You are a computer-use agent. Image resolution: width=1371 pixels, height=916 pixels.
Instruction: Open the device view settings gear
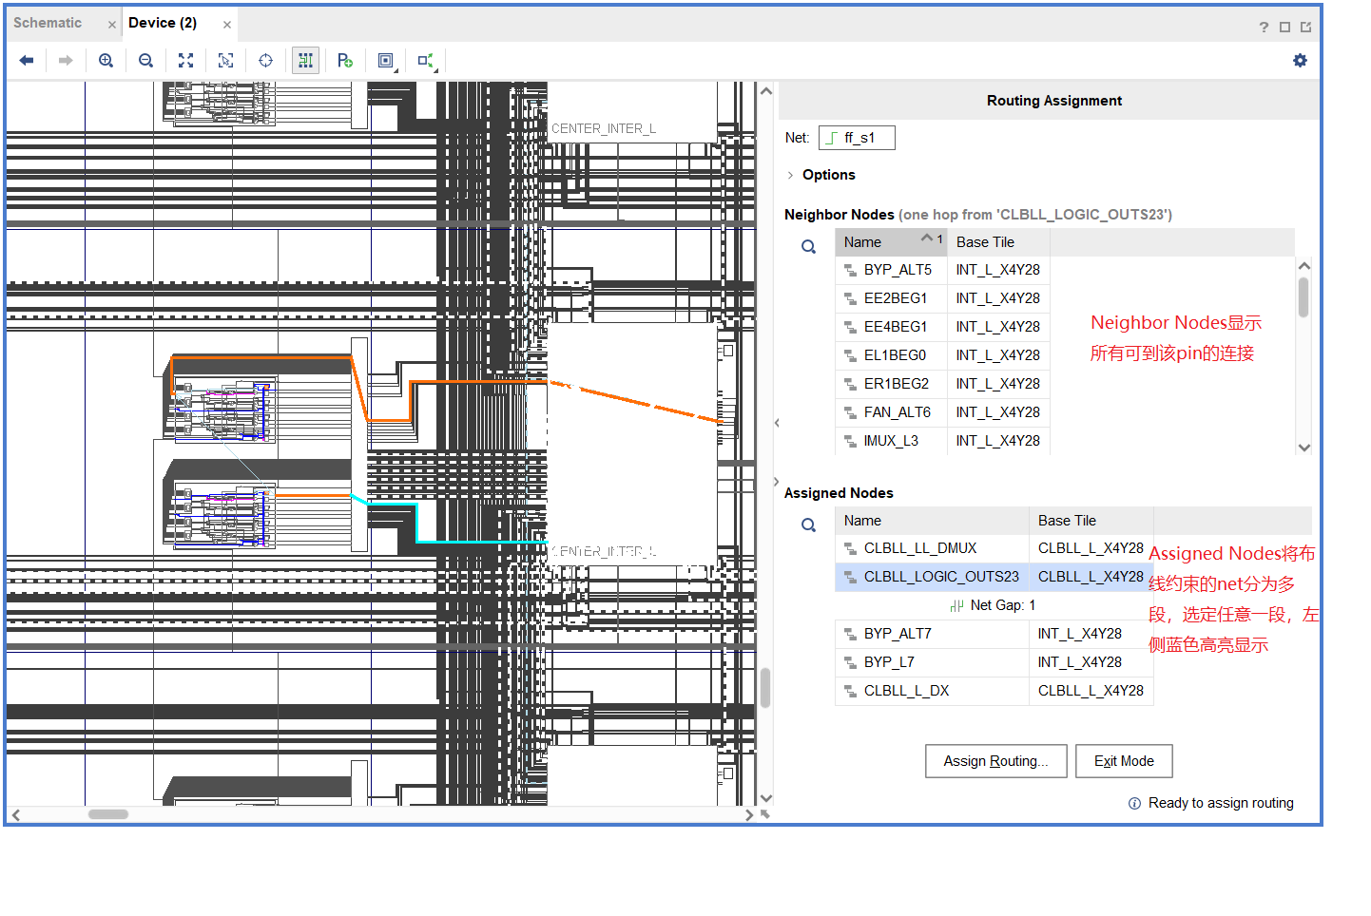click(1300, 61)
